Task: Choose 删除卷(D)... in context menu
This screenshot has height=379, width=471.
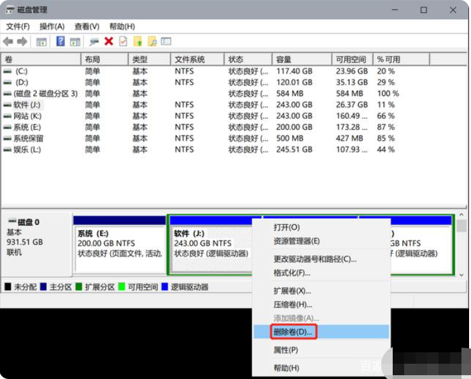Action: pos(293,332)
